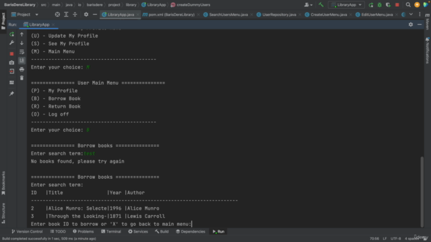Click the select opened file target icon
Viewport: 431px width, 242px height.
pos(57,14)
